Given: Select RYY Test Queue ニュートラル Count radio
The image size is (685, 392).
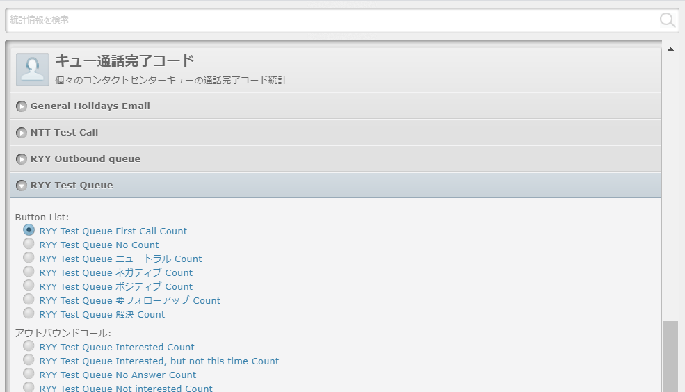Looking at the screenshot, I should tap(29, 258).
